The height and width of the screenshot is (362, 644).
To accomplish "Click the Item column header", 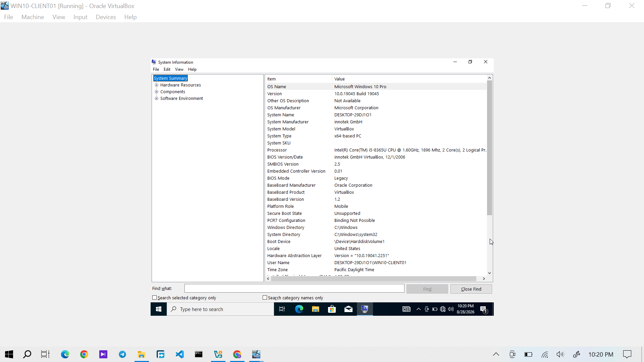I will (x=299, y=79).
